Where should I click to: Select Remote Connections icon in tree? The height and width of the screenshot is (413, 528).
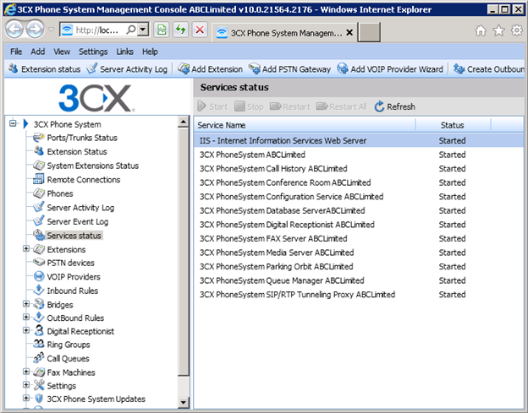[x=39, y=179]
